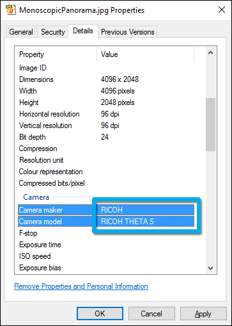The image size is (232, 326).
Task: Open Remove Properties and Personal Information link
Action: coord(81,286)
